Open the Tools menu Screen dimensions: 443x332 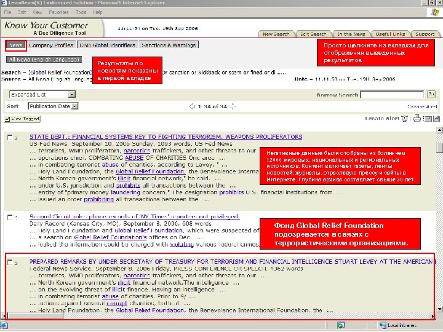click(81, 12)
